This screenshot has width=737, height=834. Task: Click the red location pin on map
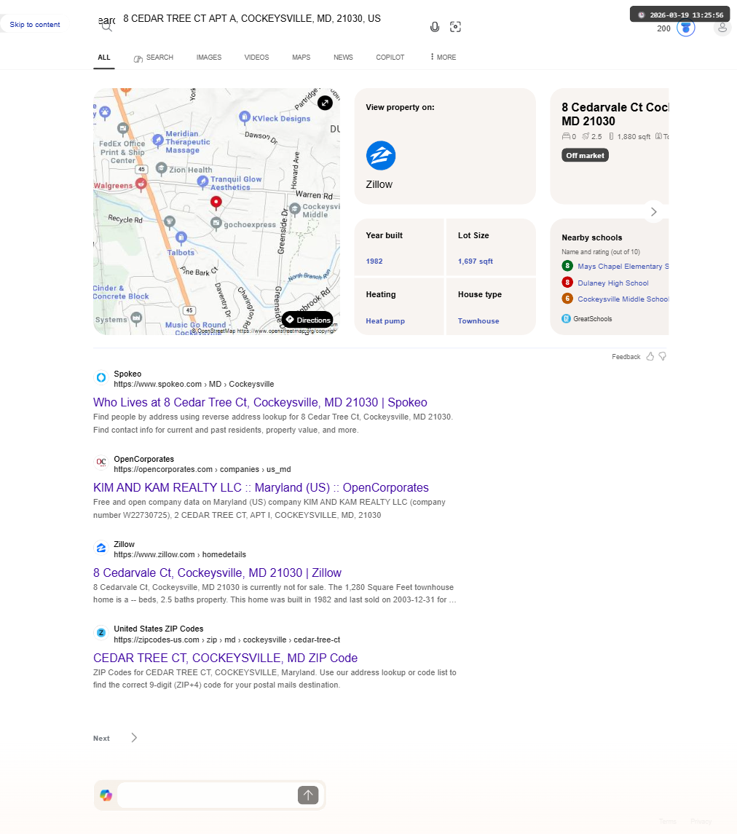216,202
